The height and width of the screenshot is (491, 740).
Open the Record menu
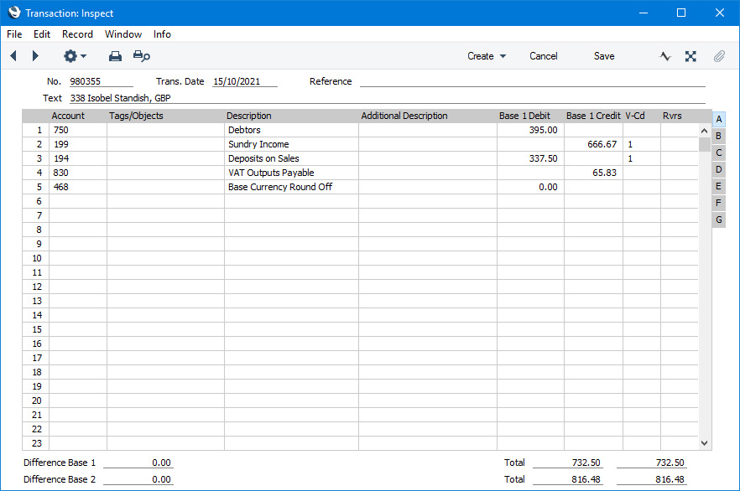point(77,34)
